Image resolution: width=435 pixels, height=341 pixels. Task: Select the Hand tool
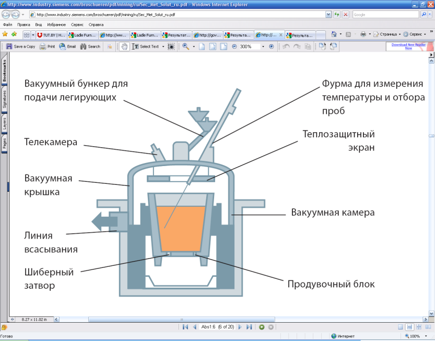[x=124, y=46]
